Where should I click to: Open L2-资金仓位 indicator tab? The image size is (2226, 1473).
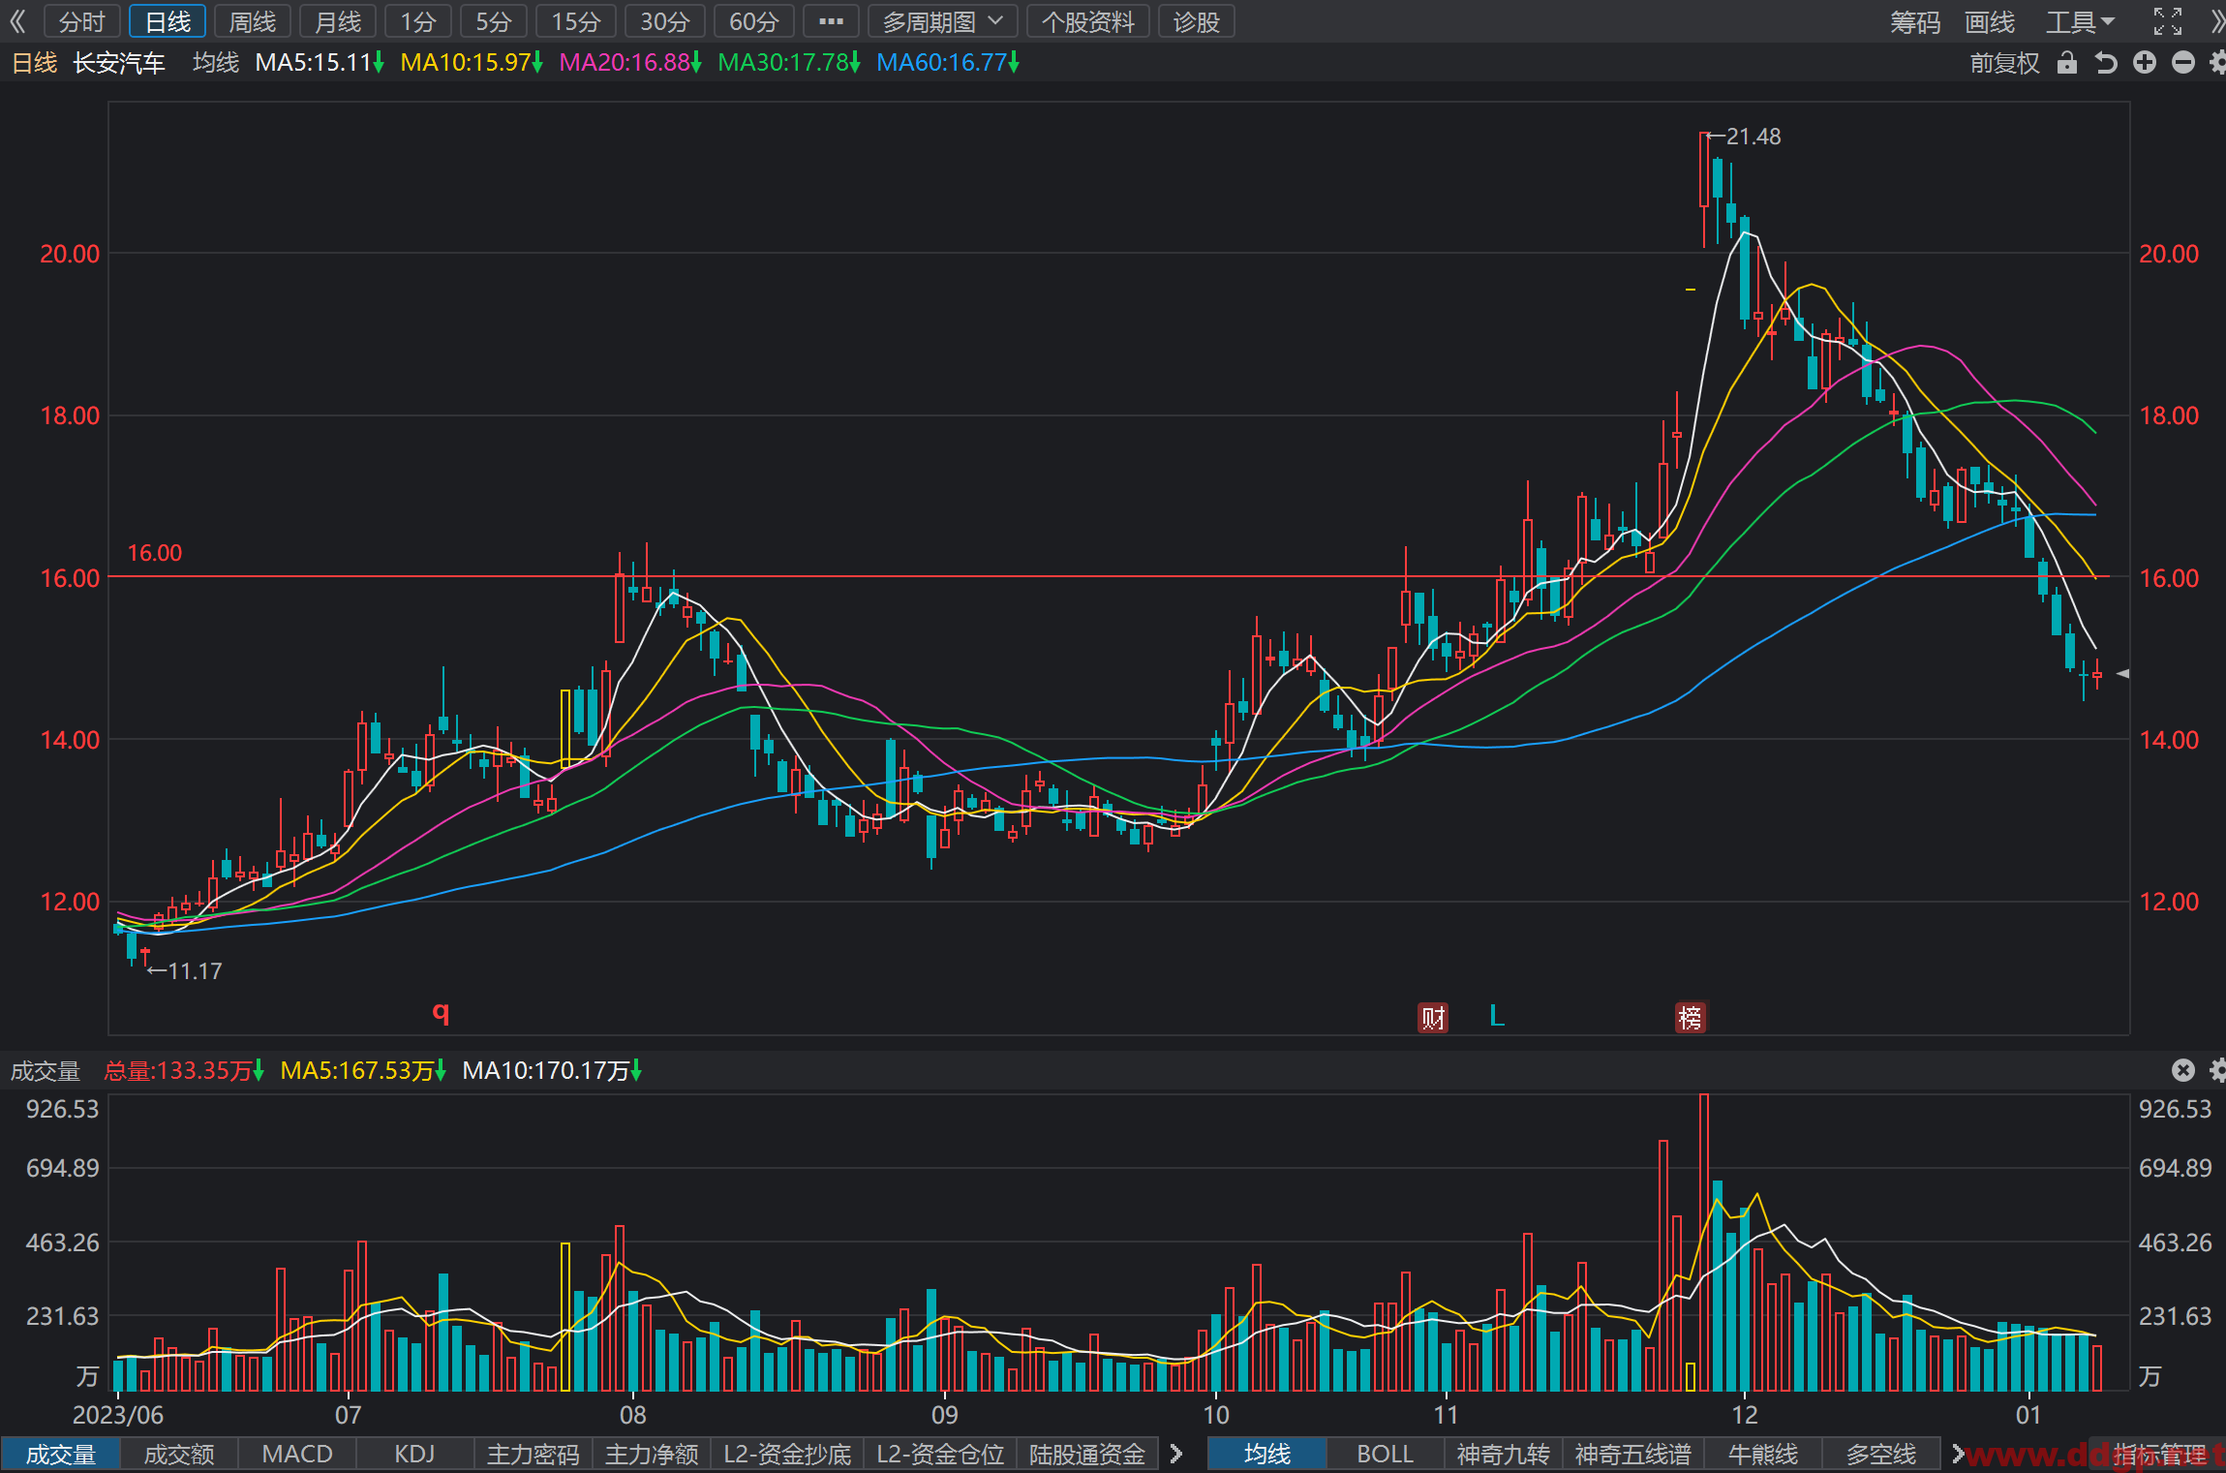tap(939, 1455)
